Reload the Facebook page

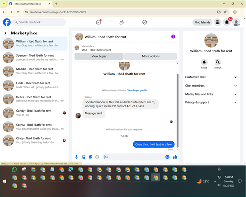pos(18,12)
